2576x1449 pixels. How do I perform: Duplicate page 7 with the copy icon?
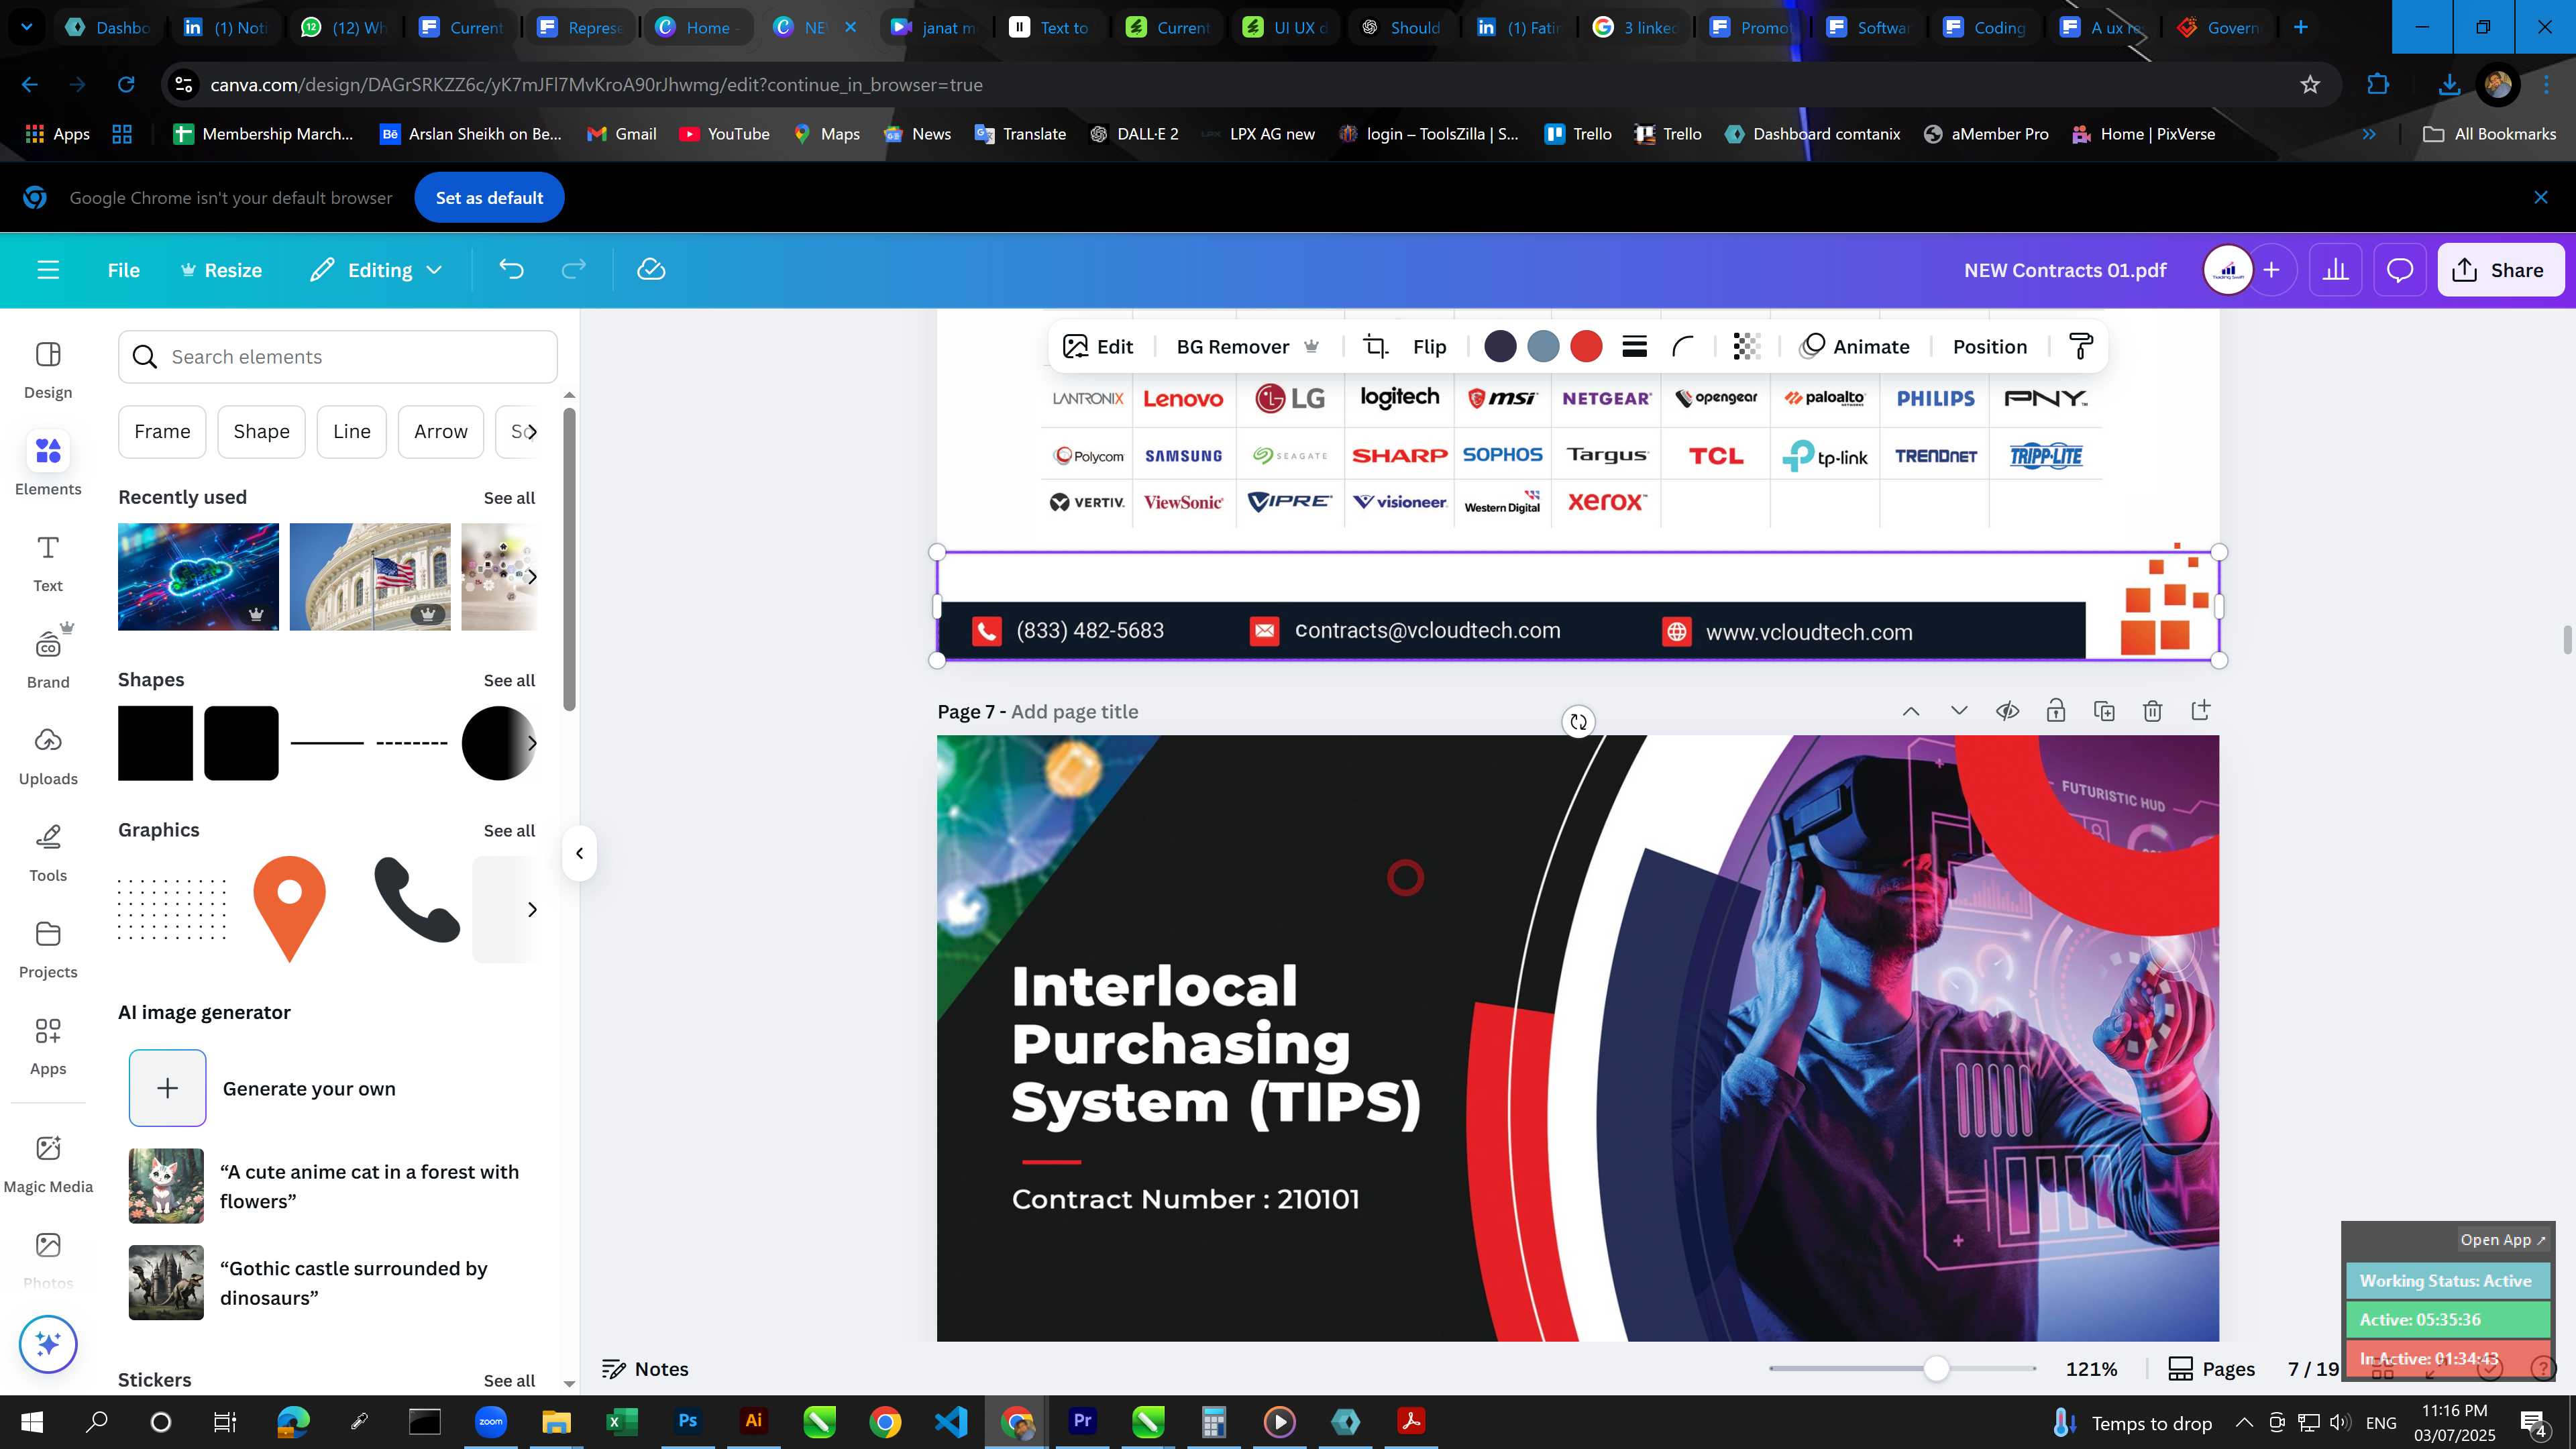2104,711
